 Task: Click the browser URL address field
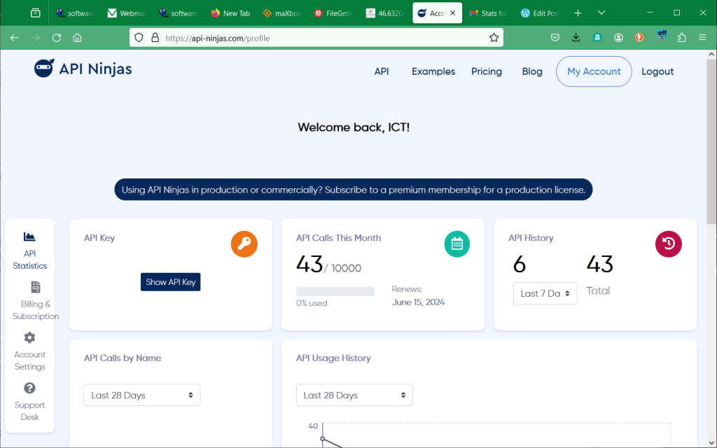[x=322, y=38]
